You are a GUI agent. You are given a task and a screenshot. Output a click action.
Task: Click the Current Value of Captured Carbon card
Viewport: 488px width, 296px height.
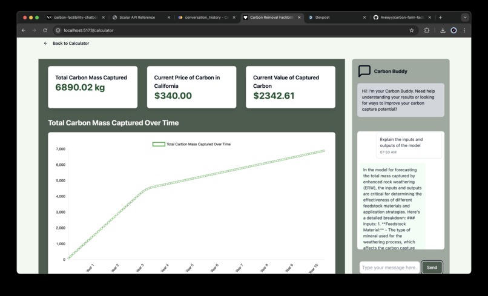291,87
